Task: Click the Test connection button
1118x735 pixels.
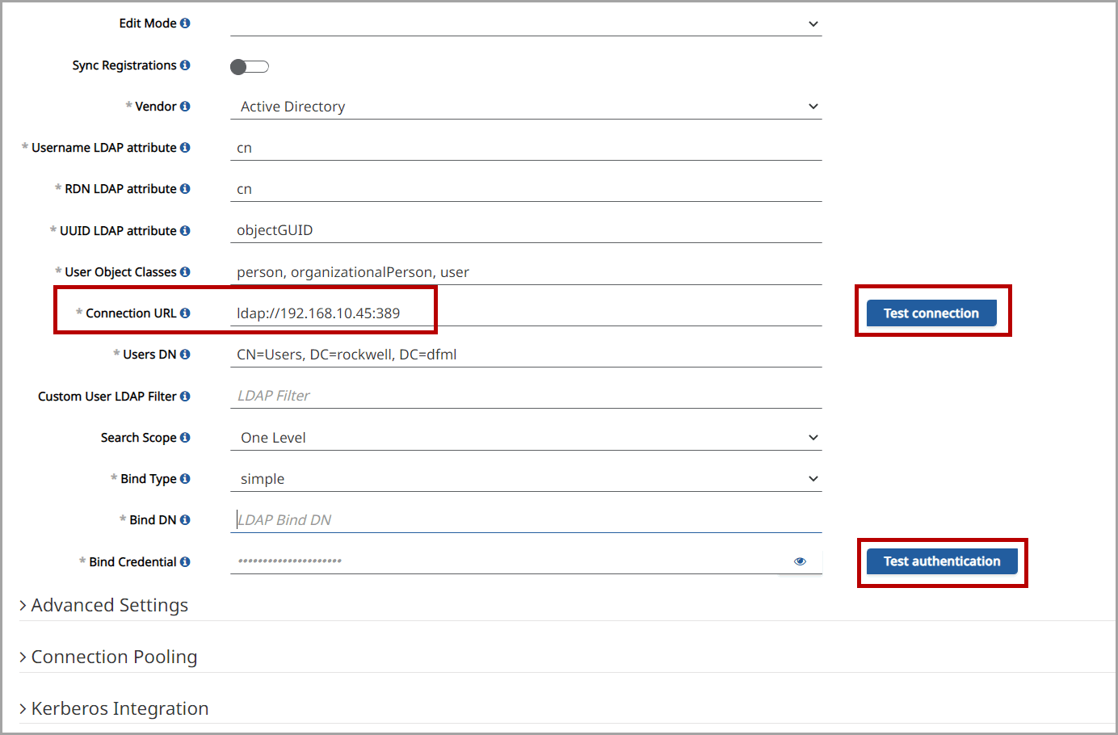Action: click(x=931, y=313)
